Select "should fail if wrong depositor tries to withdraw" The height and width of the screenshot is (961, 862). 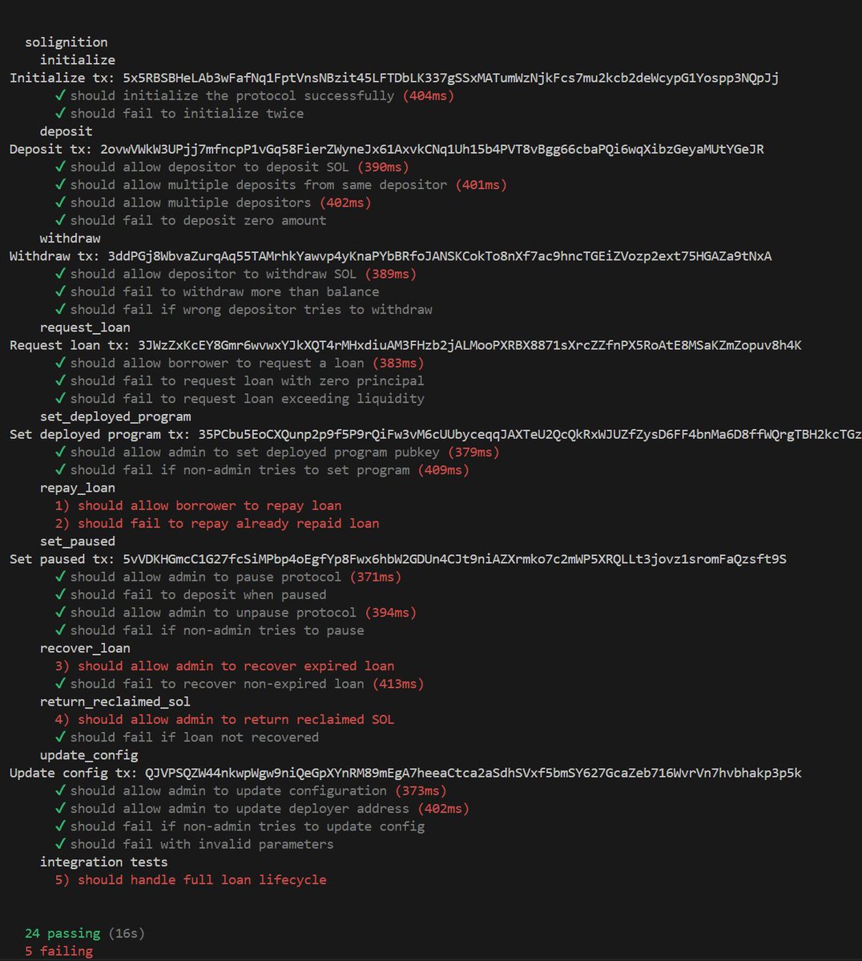point(244,309)
